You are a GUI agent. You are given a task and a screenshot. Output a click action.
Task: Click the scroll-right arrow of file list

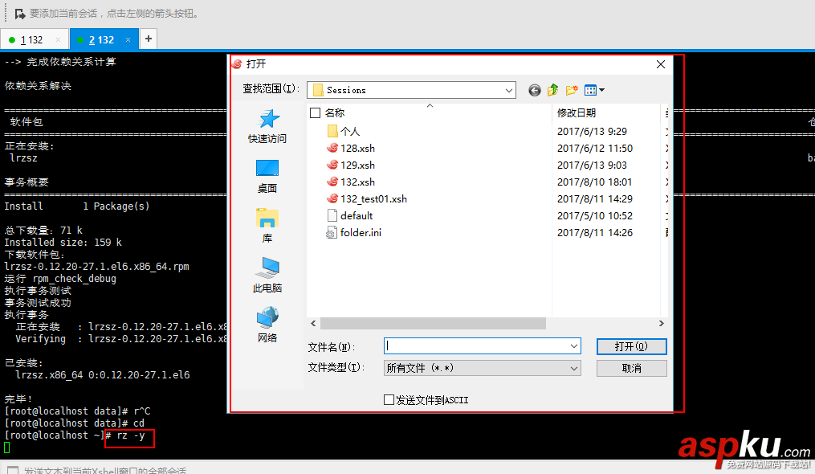pyautogui.click(x=661, y=324)
